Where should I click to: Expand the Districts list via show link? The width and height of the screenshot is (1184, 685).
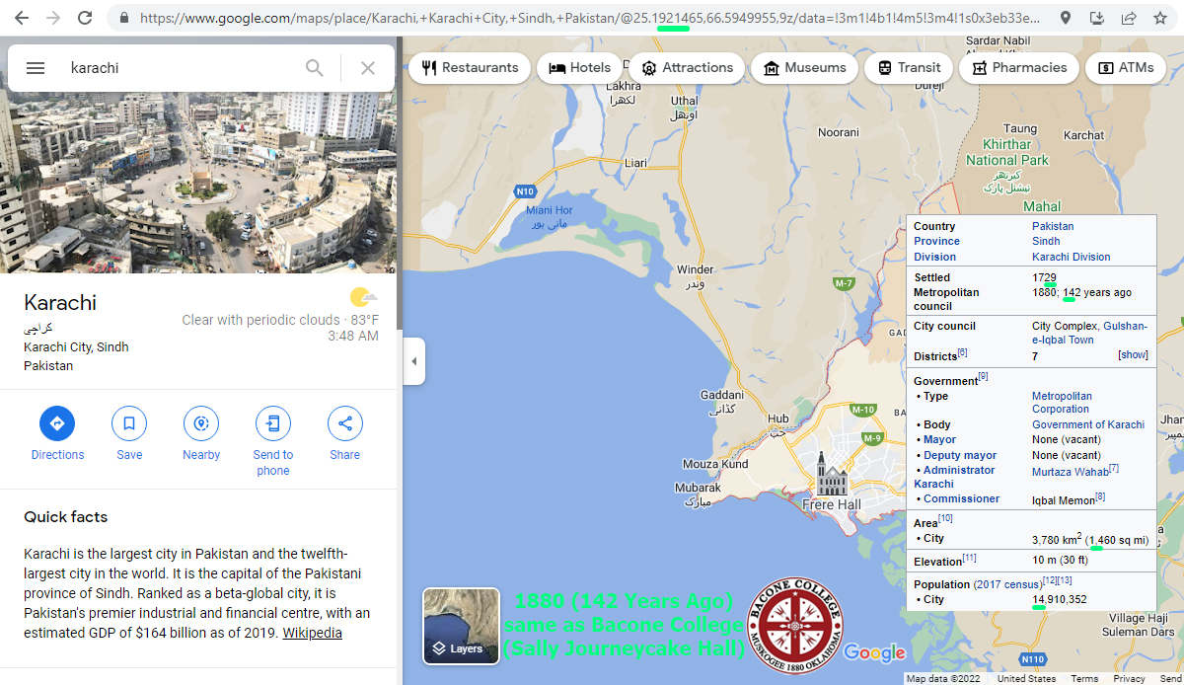coord(1133,355)
